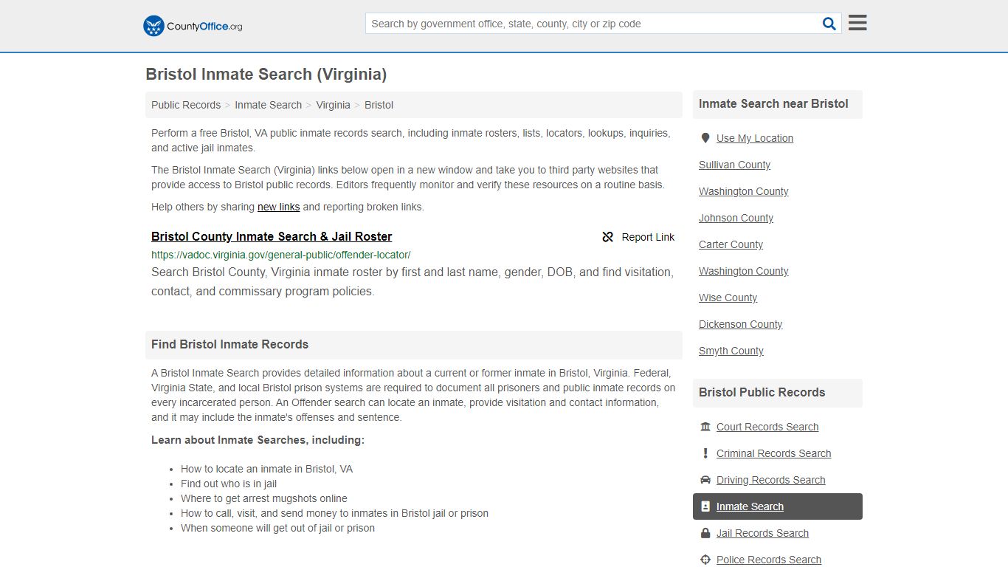Image resolution: width=1008 pixels, height=567 pixels.
Task: Open Smyth County link
Action: point(731,351)
